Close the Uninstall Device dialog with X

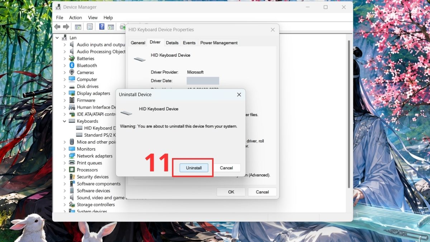tap(239, 95)
